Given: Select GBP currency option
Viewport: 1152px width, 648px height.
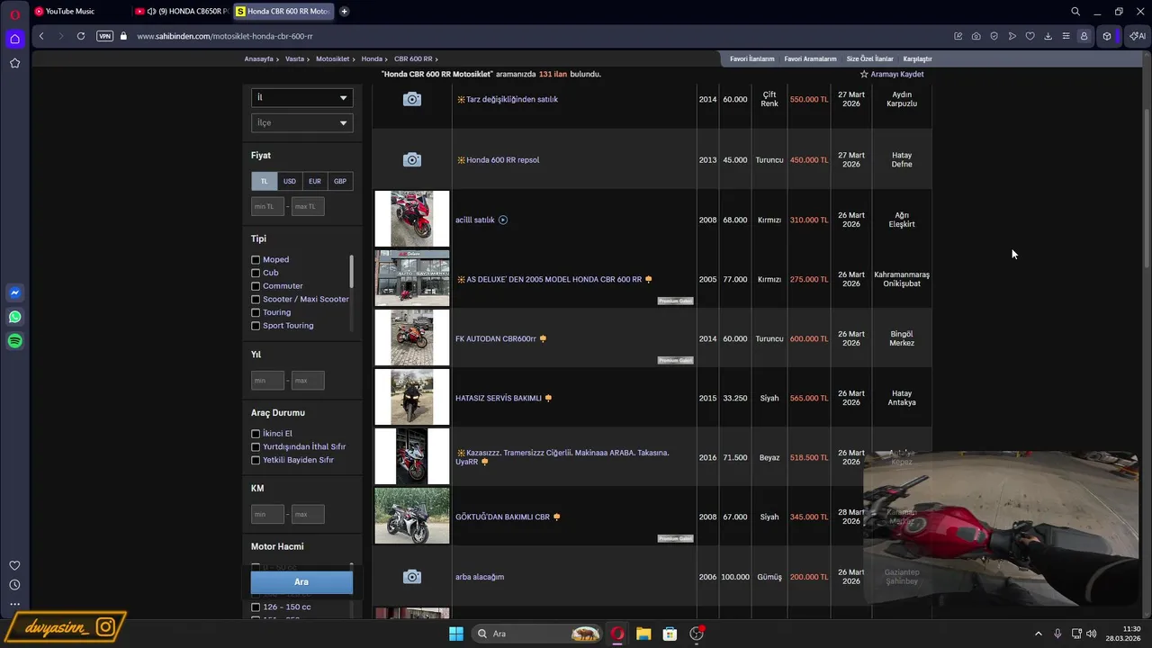Looking at the screenshot, I should click(340, 181).
